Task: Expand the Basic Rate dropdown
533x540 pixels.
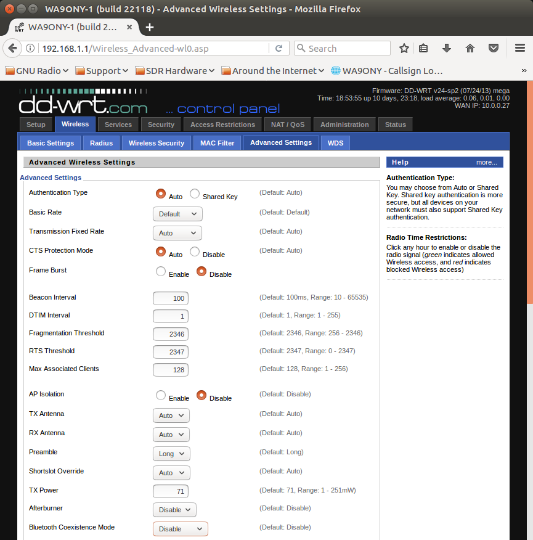Action: [177, 214]
